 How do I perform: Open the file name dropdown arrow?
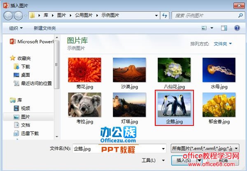[163, 148]
